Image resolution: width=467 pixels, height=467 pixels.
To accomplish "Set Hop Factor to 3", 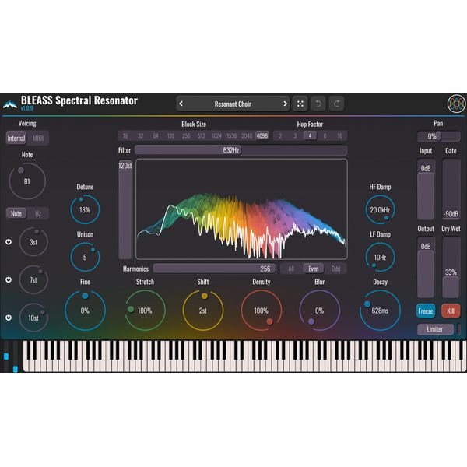I will click(x=295, y=135).
